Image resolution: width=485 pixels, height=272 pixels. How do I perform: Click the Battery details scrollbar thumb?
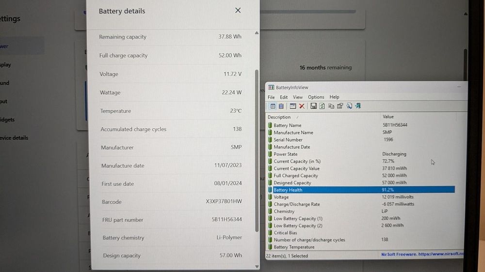pos(257,151)
